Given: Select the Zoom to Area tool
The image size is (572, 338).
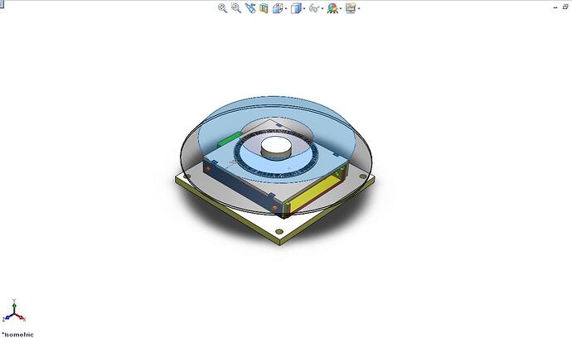Looking at the screenshot, I should coord(236,8).
